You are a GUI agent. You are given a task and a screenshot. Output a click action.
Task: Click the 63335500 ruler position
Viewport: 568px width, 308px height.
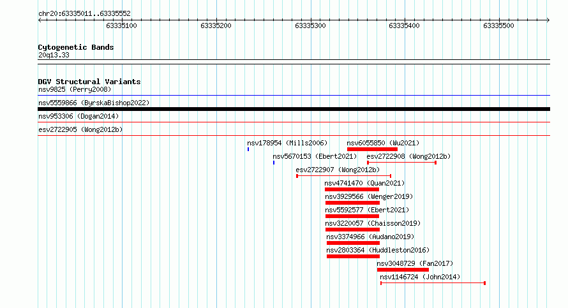499,26
